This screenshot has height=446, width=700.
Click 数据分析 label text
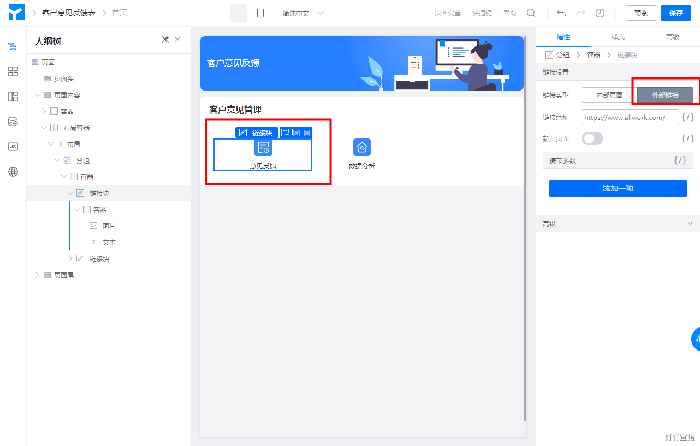(362, 166)
